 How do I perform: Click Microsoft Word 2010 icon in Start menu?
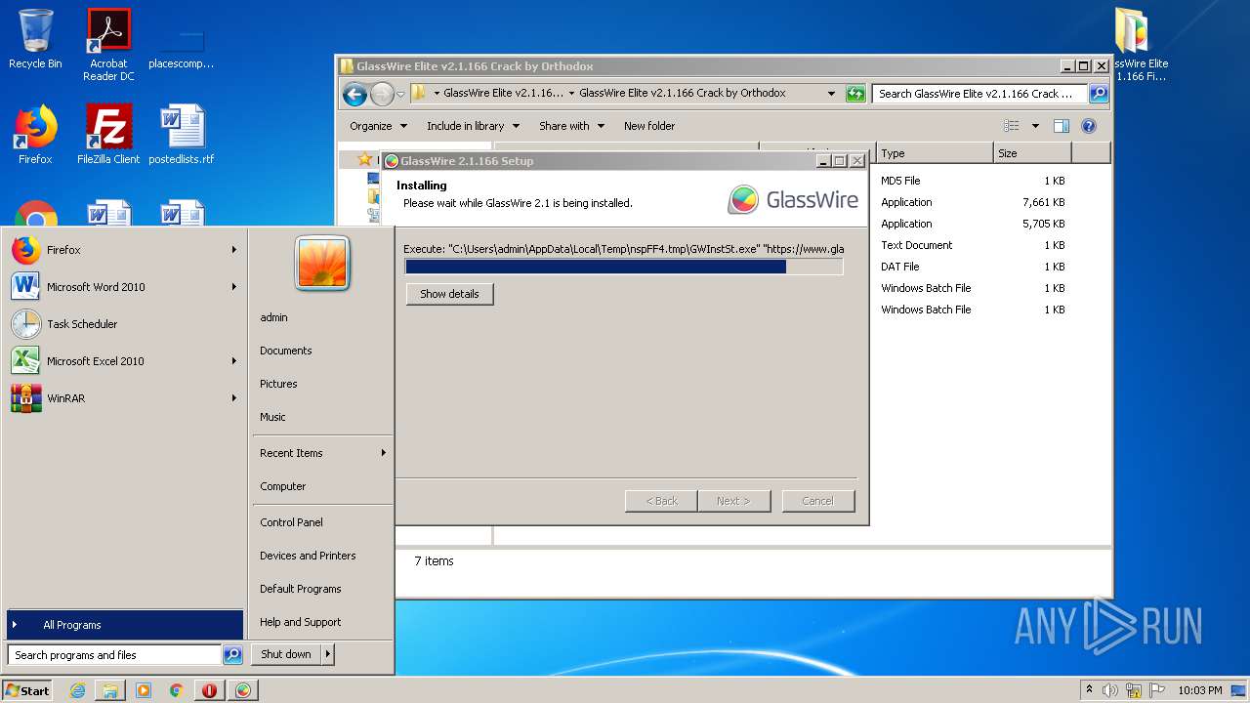click(26, 287)
